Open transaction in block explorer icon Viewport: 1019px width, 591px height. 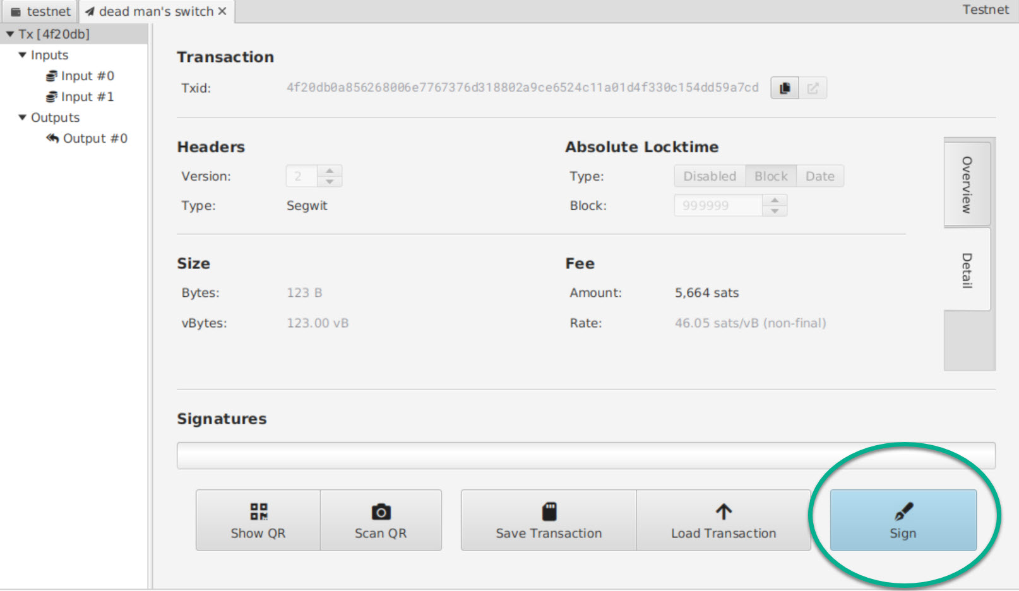click(x=813, y=88)
